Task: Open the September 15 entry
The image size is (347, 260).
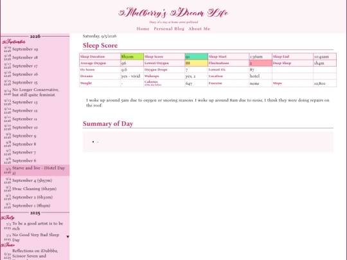Action: pos(25,82)
